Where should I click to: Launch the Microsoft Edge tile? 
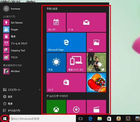coord(66,42)
